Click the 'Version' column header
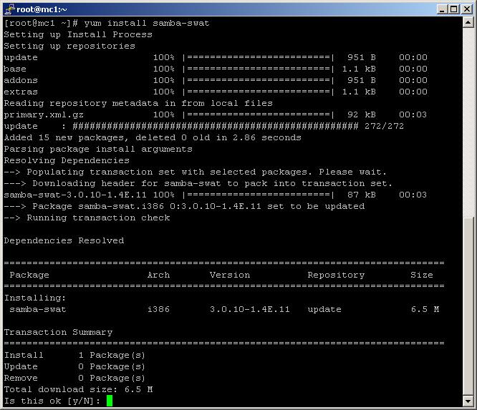The height and width of the screenshot is (410, 477). [x=230, y=275]
